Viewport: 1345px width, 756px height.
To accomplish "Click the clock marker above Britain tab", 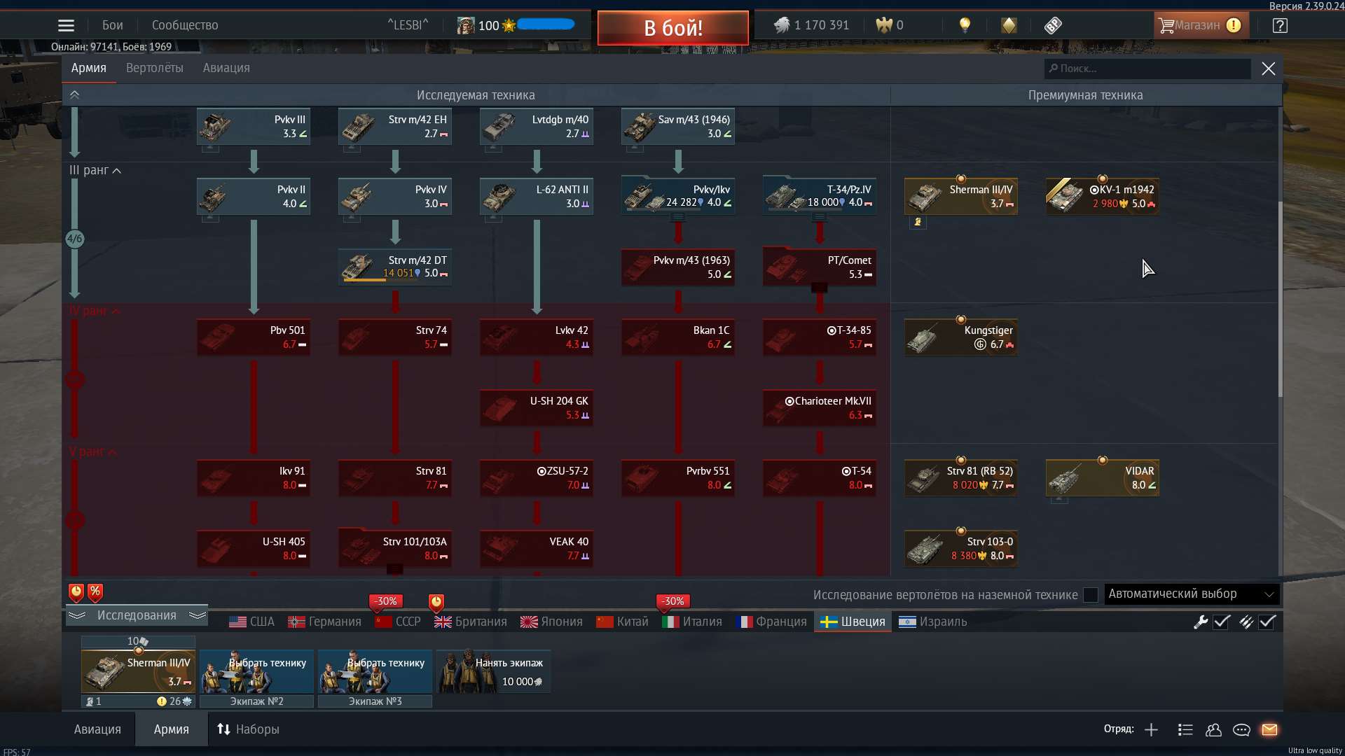I will tap(436, 602).
